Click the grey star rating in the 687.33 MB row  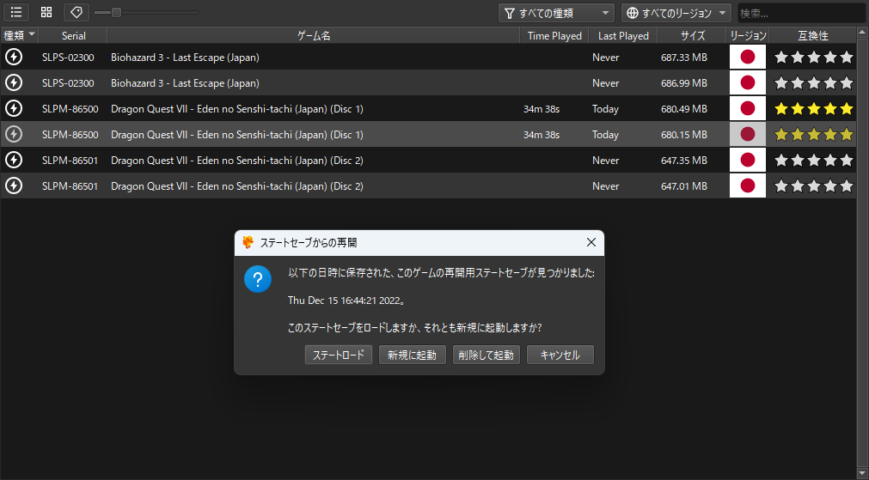(814, 57)
